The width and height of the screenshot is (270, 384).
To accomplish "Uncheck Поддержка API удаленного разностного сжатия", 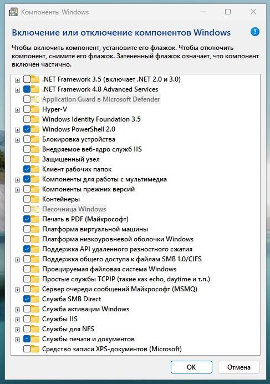I will click(27, 249).
